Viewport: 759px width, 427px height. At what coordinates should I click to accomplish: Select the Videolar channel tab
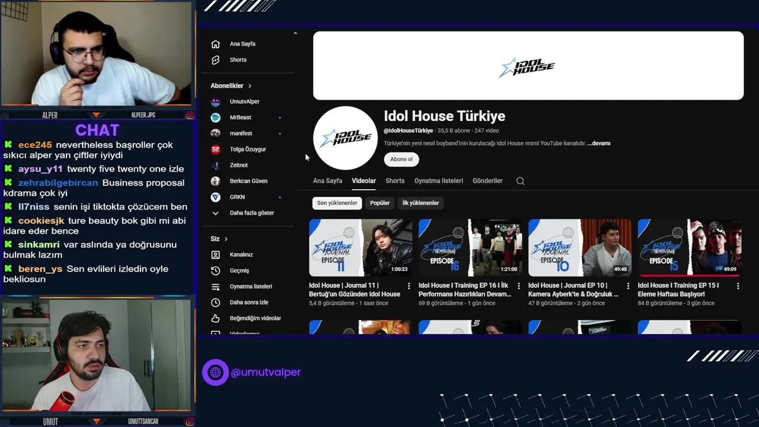click(363, 181)
